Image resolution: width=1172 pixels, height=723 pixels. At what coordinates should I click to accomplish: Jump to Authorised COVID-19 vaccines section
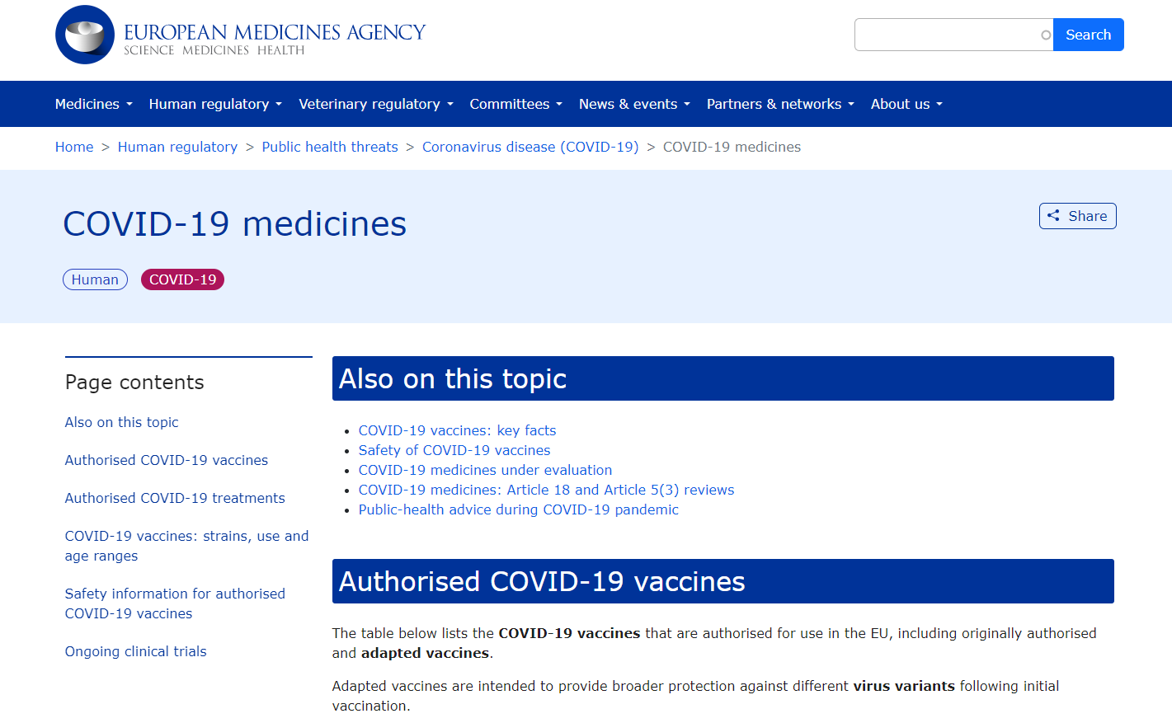167,460
